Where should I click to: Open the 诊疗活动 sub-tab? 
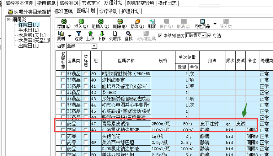coord(108,11)
